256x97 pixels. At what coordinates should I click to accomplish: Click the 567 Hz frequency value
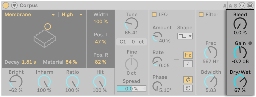[211, 62]
